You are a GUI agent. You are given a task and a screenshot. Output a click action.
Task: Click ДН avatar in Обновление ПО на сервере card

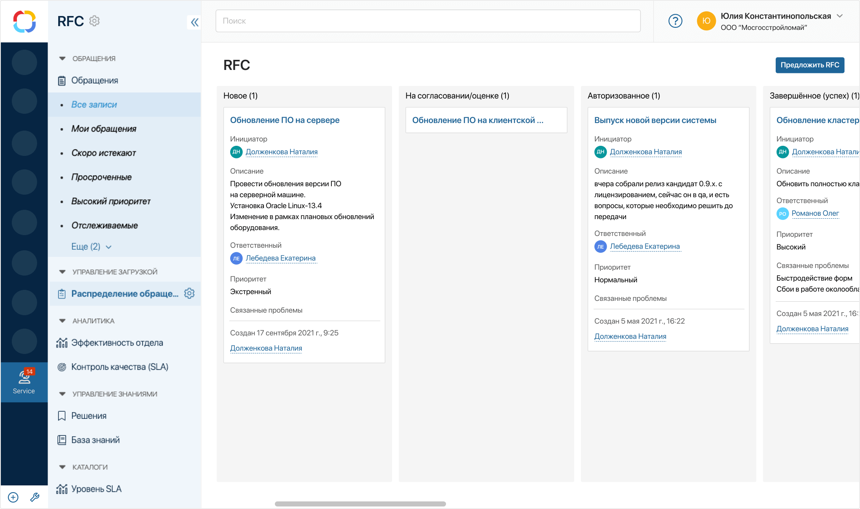(236, 152)
